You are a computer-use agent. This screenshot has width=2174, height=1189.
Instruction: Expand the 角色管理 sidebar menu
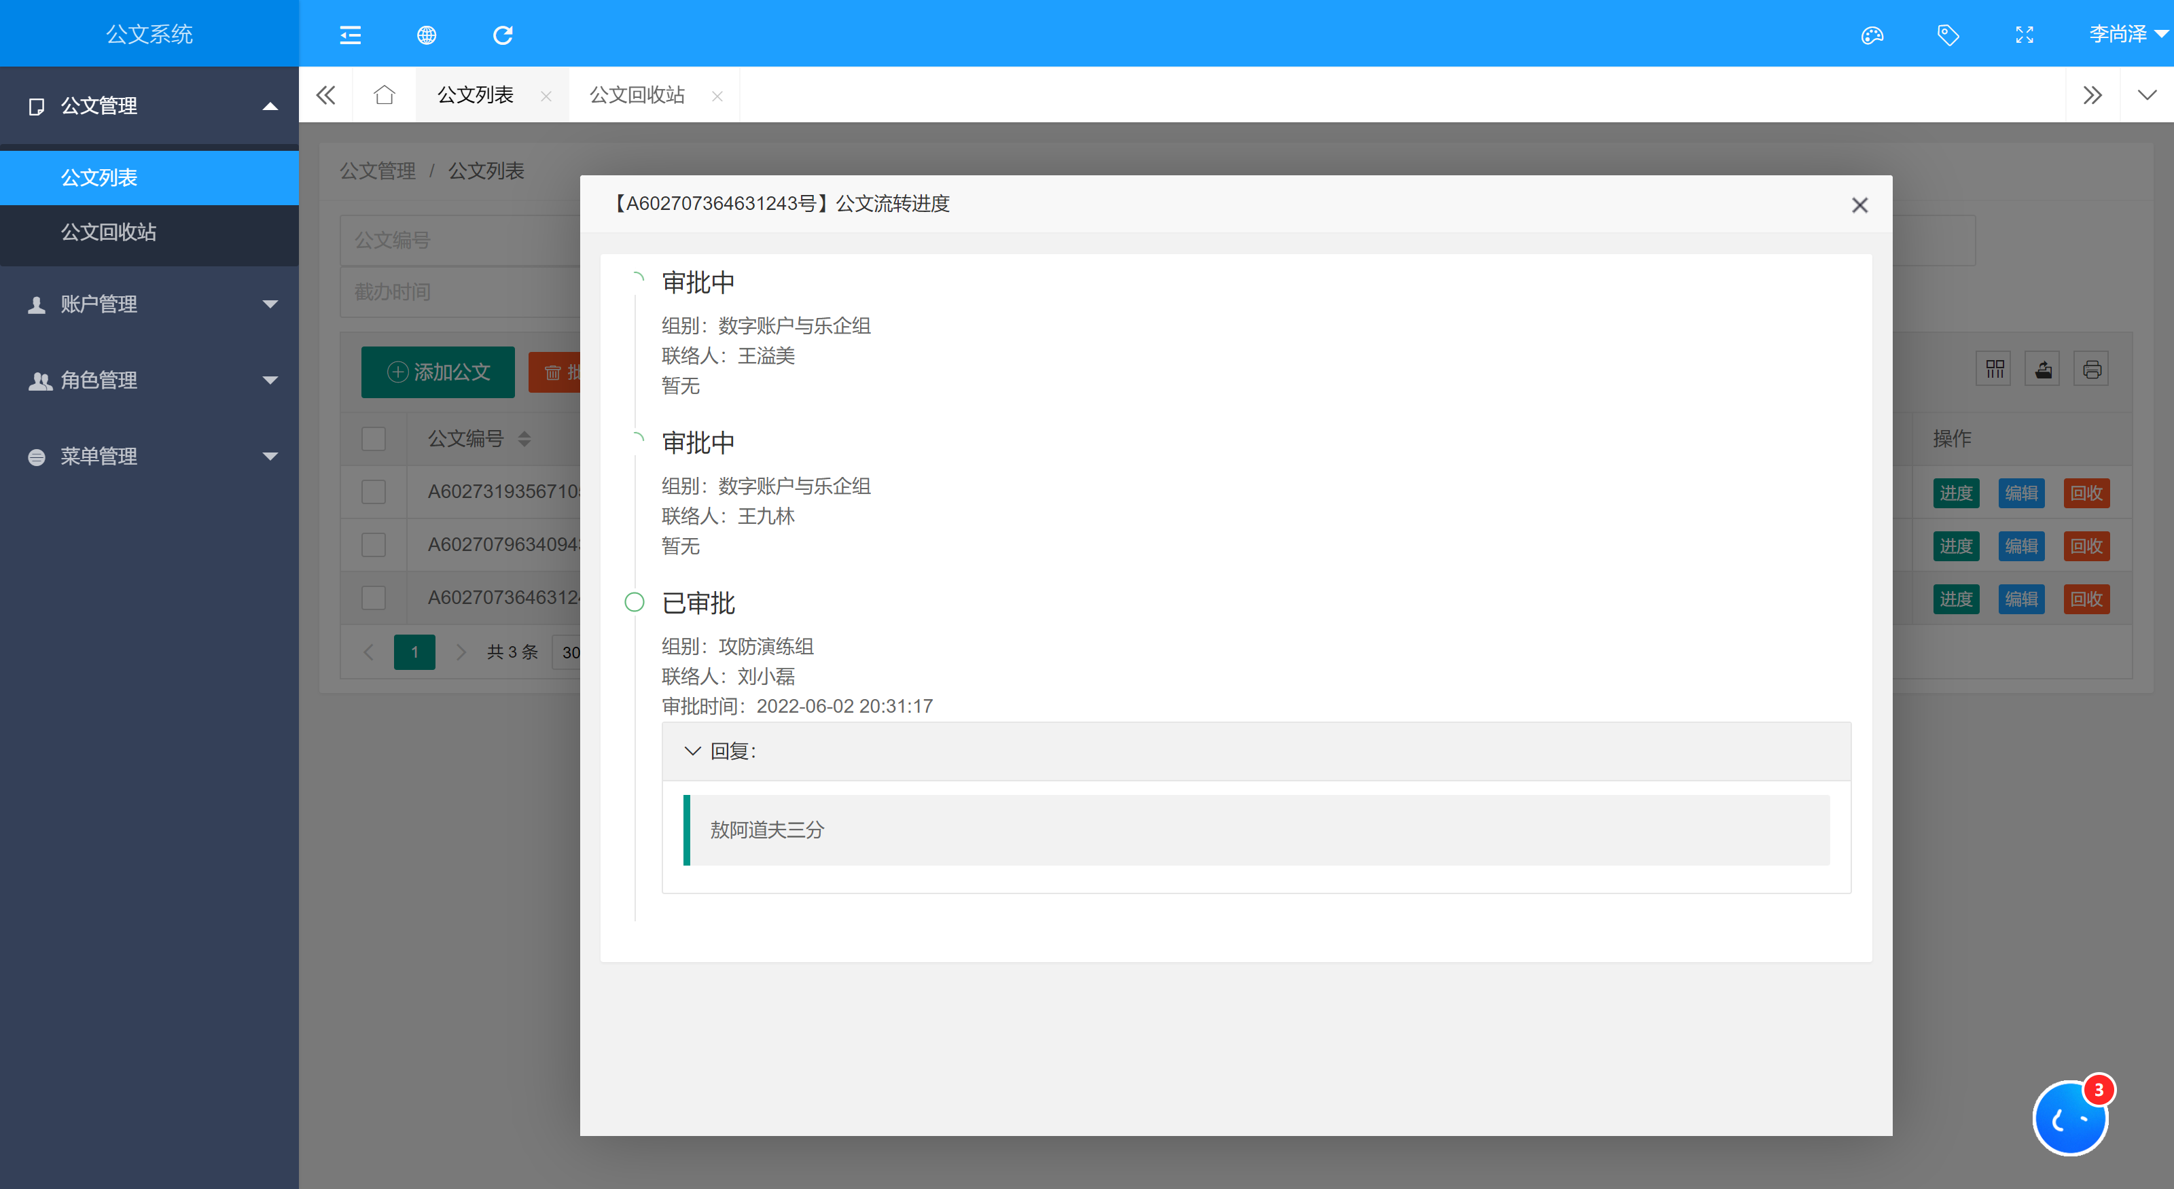149,380
